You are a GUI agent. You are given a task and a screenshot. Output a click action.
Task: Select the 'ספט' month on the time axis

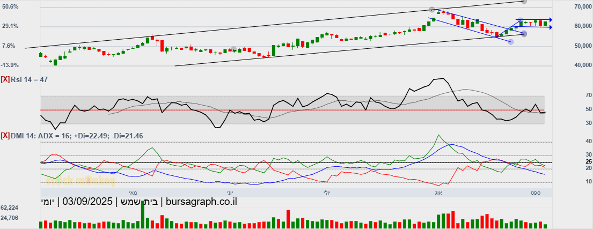click(x=535, y=193)
